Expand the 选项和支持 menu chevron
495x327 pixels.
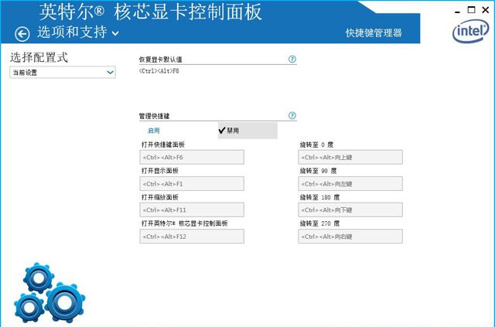click(x=115, y=32)
